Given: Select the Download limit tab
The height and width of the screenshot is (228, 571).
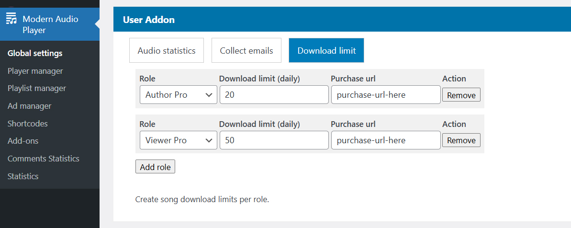Looking at the screenshot, I should tap(326, 51).
